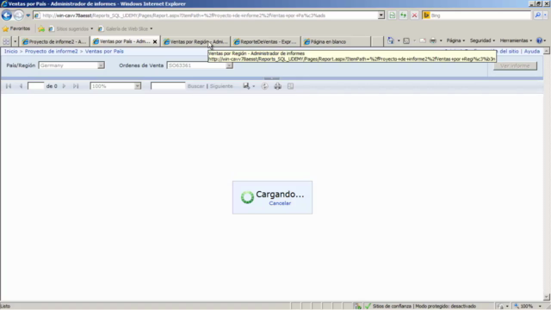Click the RSS feeds icon

pos(406,40)
